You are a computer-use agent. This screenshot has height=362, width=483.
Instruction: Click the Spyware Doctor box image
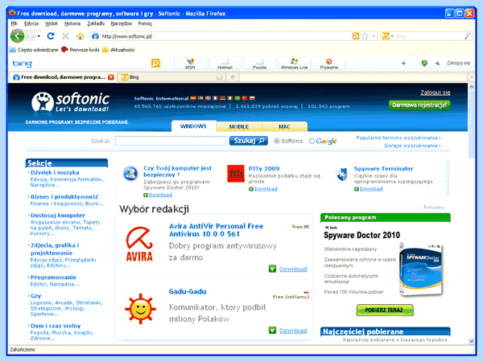(x=420, y=269)
